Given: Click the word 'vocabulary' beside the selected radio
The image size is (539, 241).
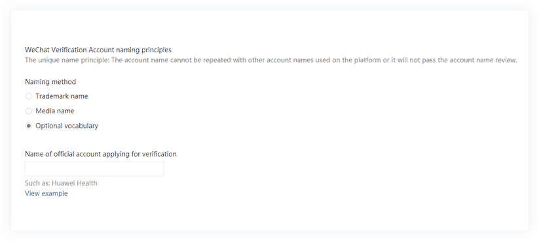Looking at the screenshot, I should coord(81,126).
